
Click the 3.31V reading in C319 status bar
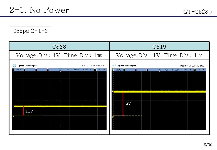[201, 70]
